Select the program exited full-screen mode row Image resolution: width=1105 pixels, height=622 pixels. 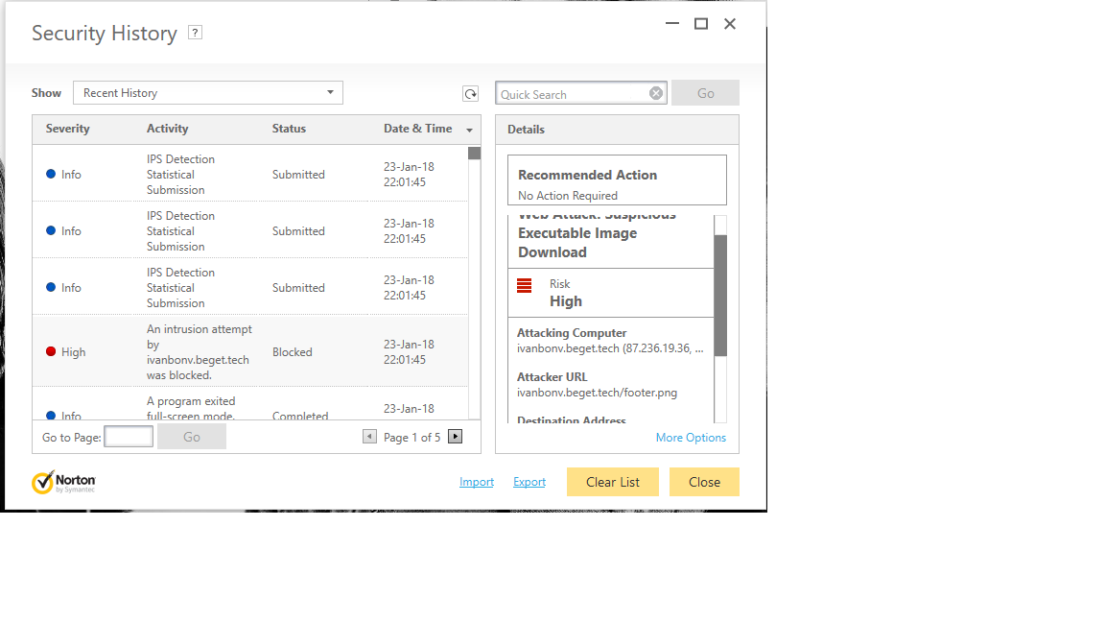click(250, 404)
